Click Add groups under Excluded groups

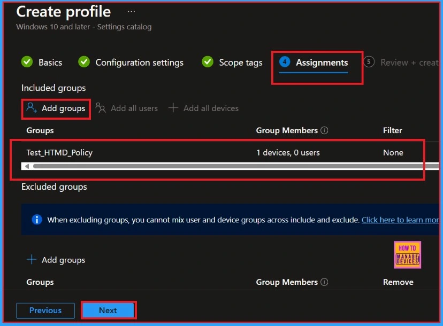coord(56,260)
